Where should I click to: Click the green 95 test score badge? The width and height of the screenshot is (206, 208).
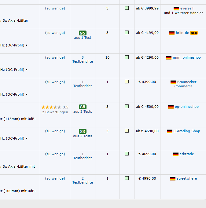click(x=83, y=33)
